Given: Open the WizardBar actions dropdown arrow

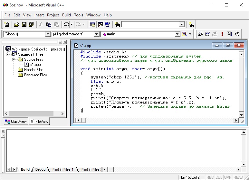Looking at the screenshot, I should point(190,34).
